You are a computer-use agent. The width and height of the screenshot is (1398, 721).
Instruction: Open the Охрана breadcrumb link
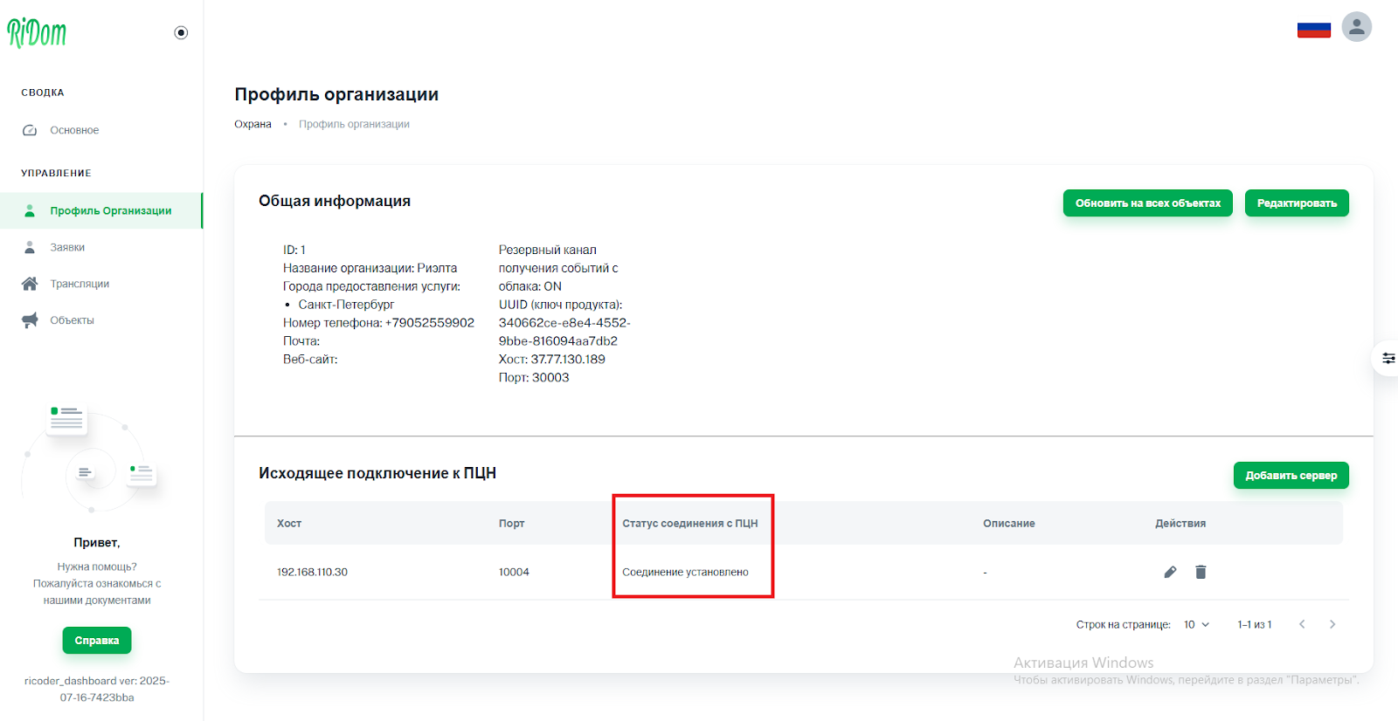252,123
